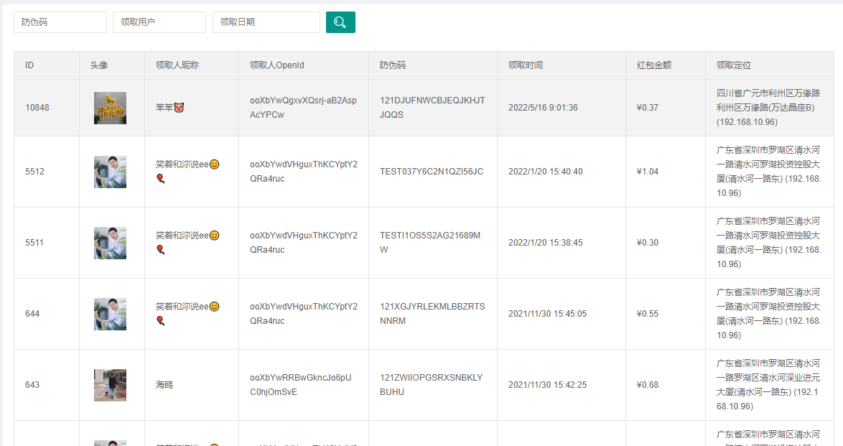Open the avatar image in row 5512
The height and width of the screenshot is (446, 843).
[x=110, y=172]
